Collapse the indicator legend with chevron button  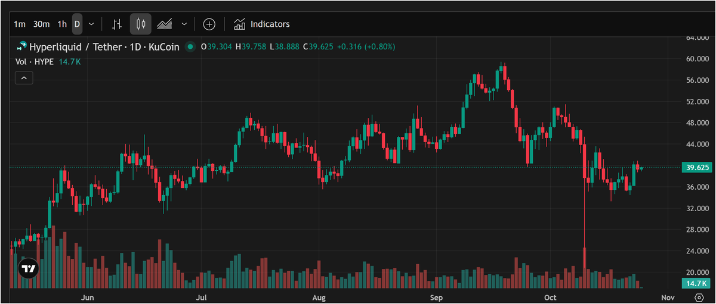[24, 78]
